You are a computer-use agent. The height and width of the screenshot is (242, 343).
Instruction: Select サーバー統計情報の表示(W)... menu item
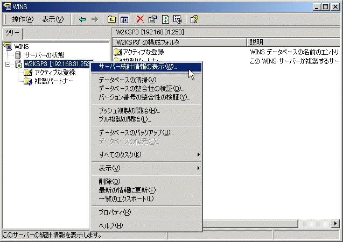coord(146,67)
